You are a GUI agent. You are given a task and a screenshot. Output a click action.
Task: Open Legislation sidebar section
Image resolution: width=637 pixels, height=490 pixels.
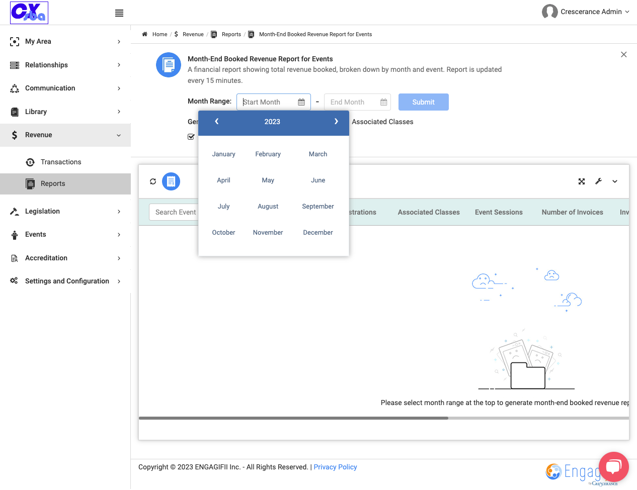tap(65, 212)
